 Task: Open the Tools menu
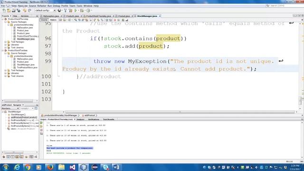coord(79,6)
